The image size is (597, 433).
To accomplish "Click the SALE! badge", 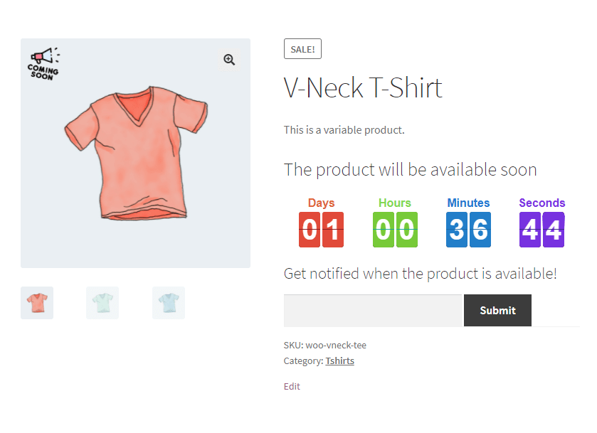I will 303,49.
